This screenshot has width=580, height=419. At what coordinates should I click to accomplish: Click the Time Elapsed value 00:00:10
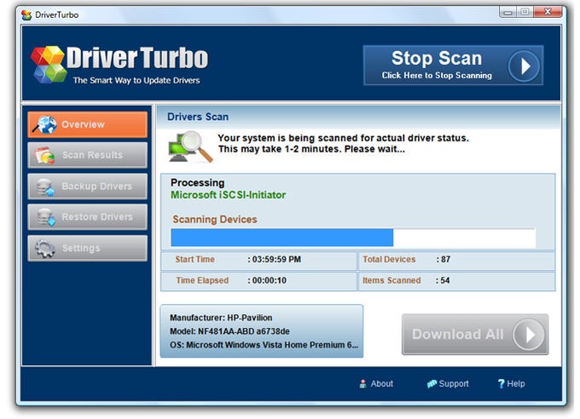(x=270, y=280)
